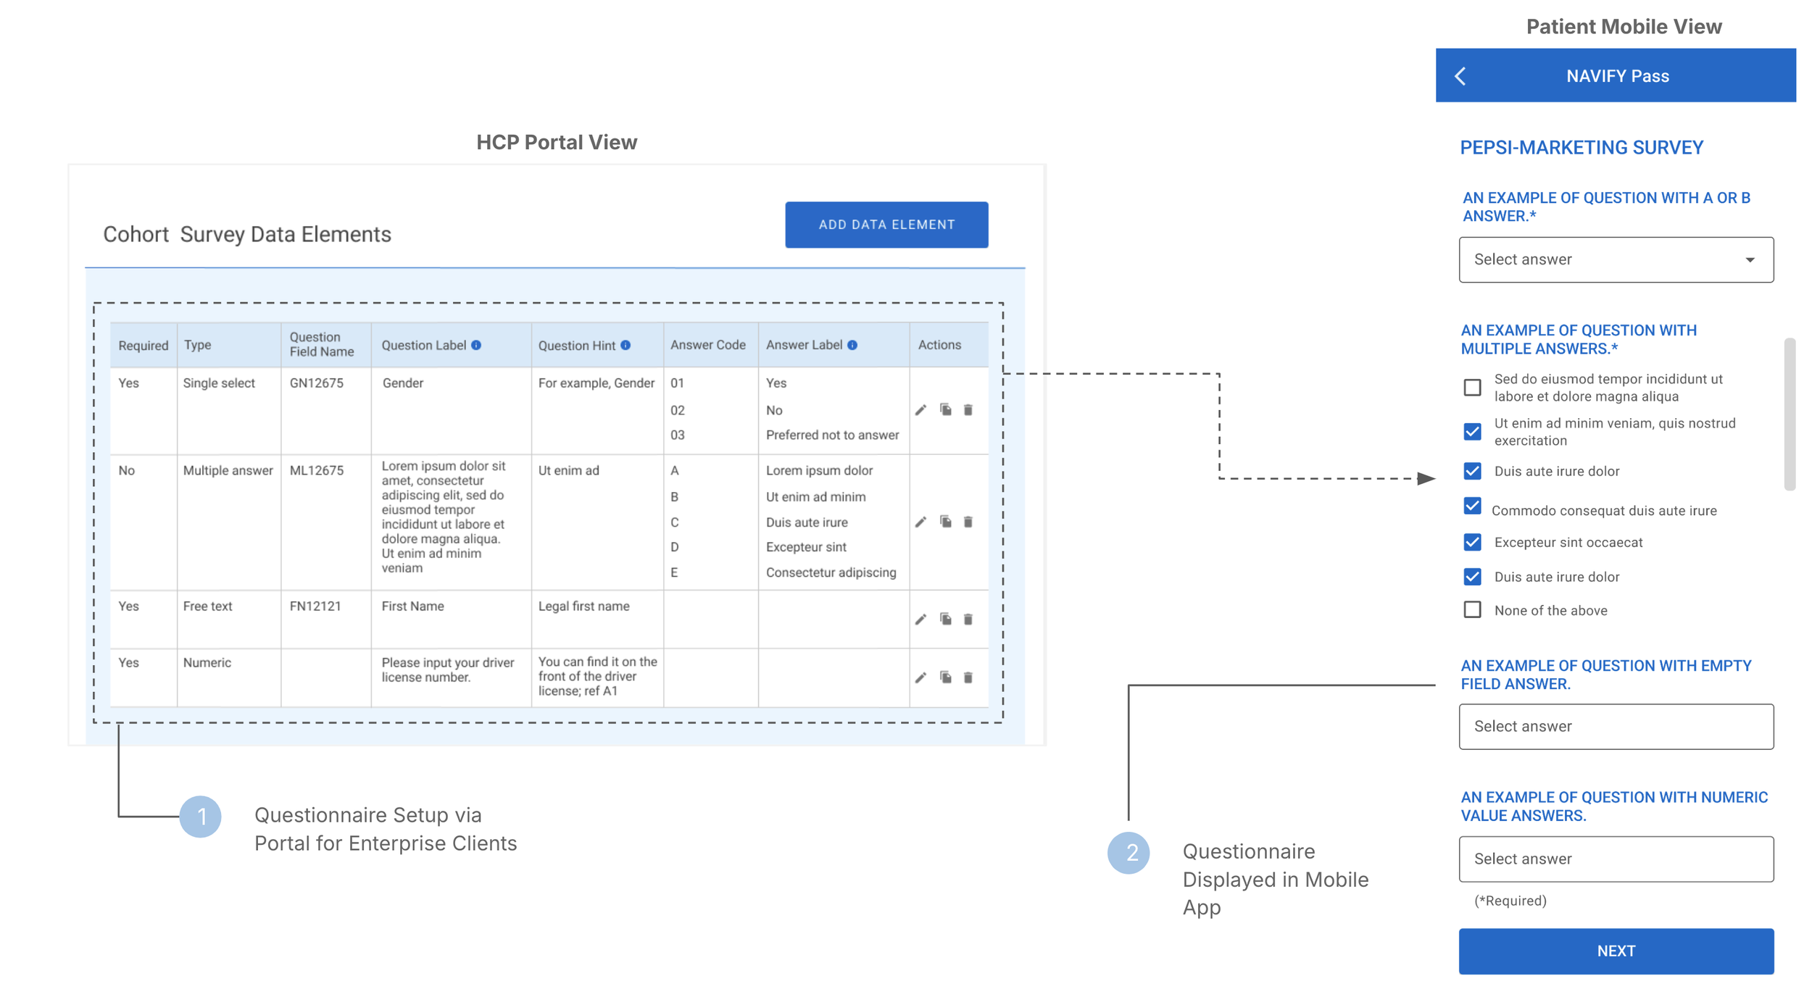Go back using the NAVIFY Pass arrow
1812x997 pixels.
pyautogui.click(x=1460, y=76)
